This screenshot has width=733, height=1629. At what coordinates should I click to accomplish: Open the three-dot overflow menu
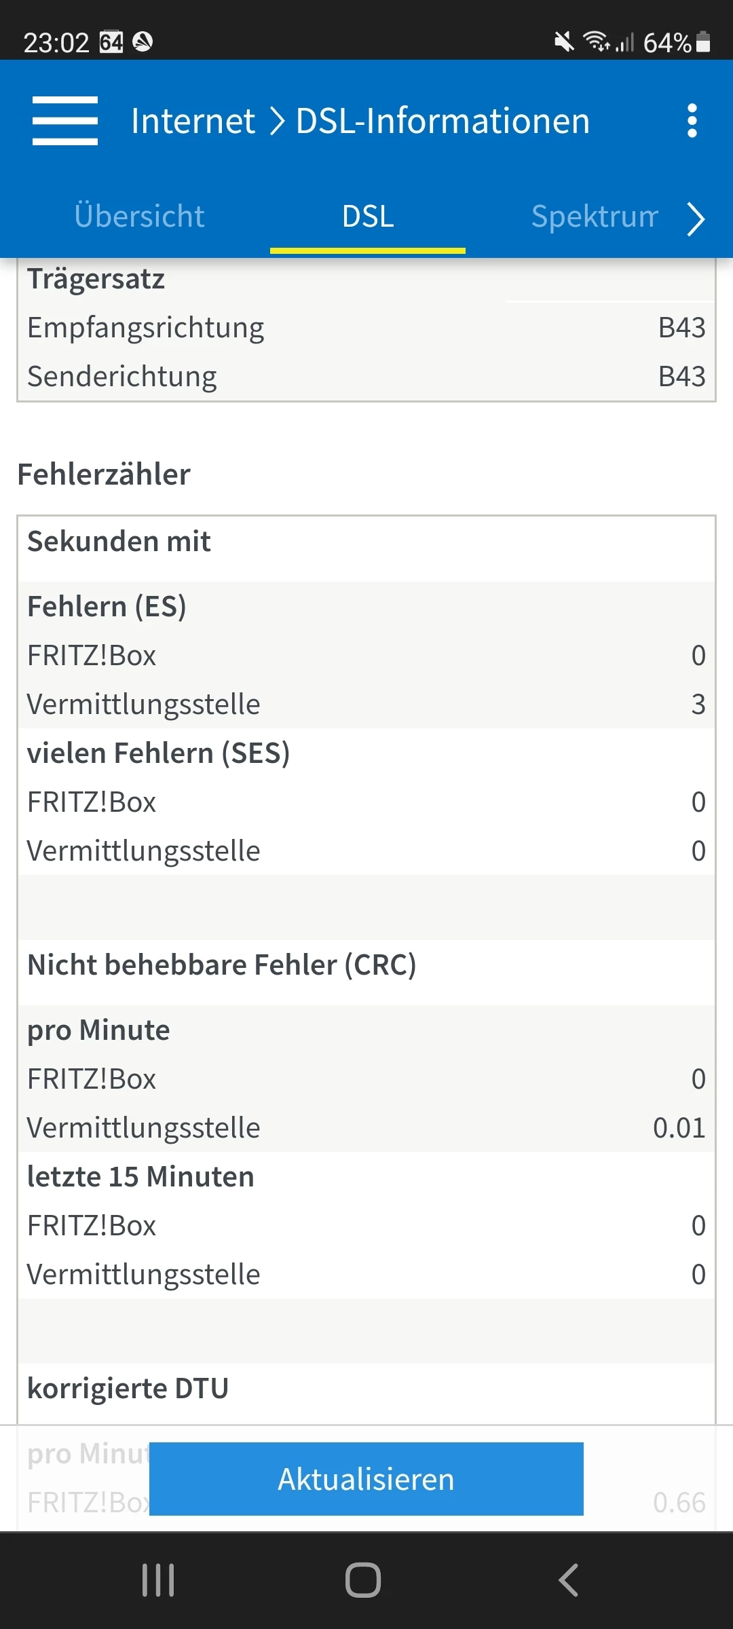click(x=692, y=121)
